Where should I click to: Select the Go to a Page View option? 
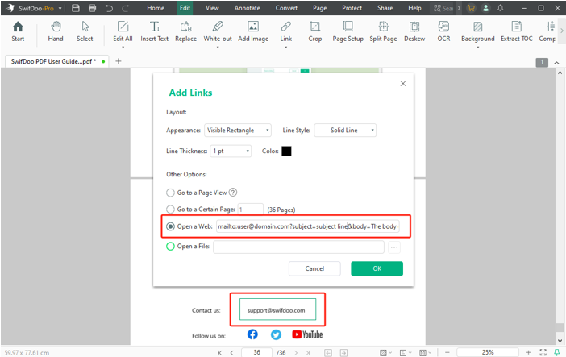(x=170, y=193)
